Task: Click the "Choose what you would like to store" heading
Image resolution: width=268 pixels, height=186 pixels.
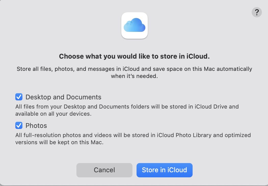Action: click(x=134, y=56)
